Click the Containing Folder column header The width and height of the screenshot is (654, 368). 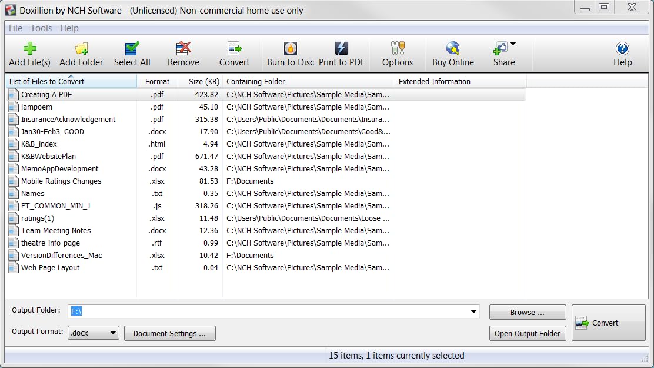point(309,81)
